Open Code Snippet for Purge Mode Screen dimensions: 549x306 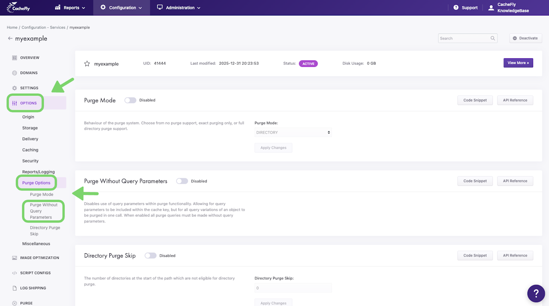[475, 100]
